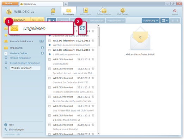Open email Gewinnt Ihr Code den BMW X3?
184x139 pixels.
71,80
